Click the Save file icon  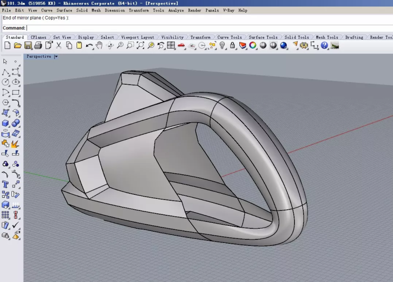28,46
